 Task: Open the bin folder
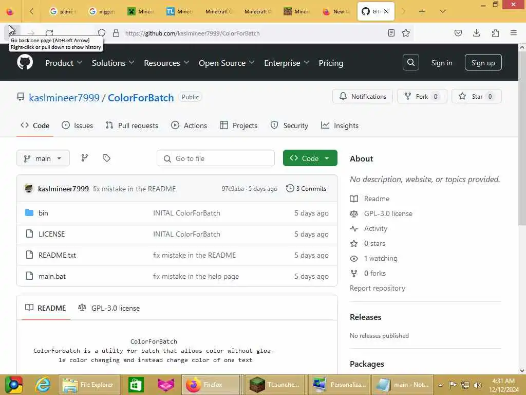tap(43, 213)
